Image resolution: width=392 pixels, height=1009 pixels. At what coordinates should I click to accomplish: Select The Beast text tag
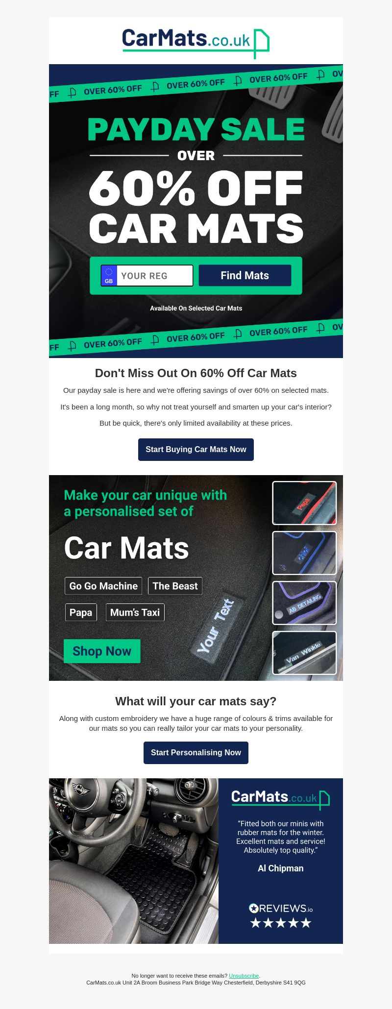175,586
